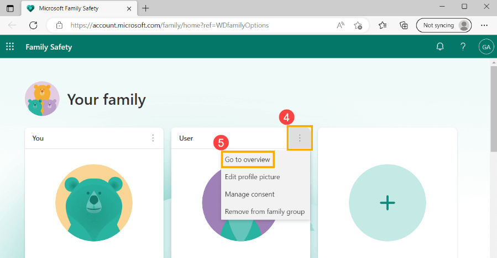Open the notifications bell
Screen dimensions: 497x258
(440, 46)
